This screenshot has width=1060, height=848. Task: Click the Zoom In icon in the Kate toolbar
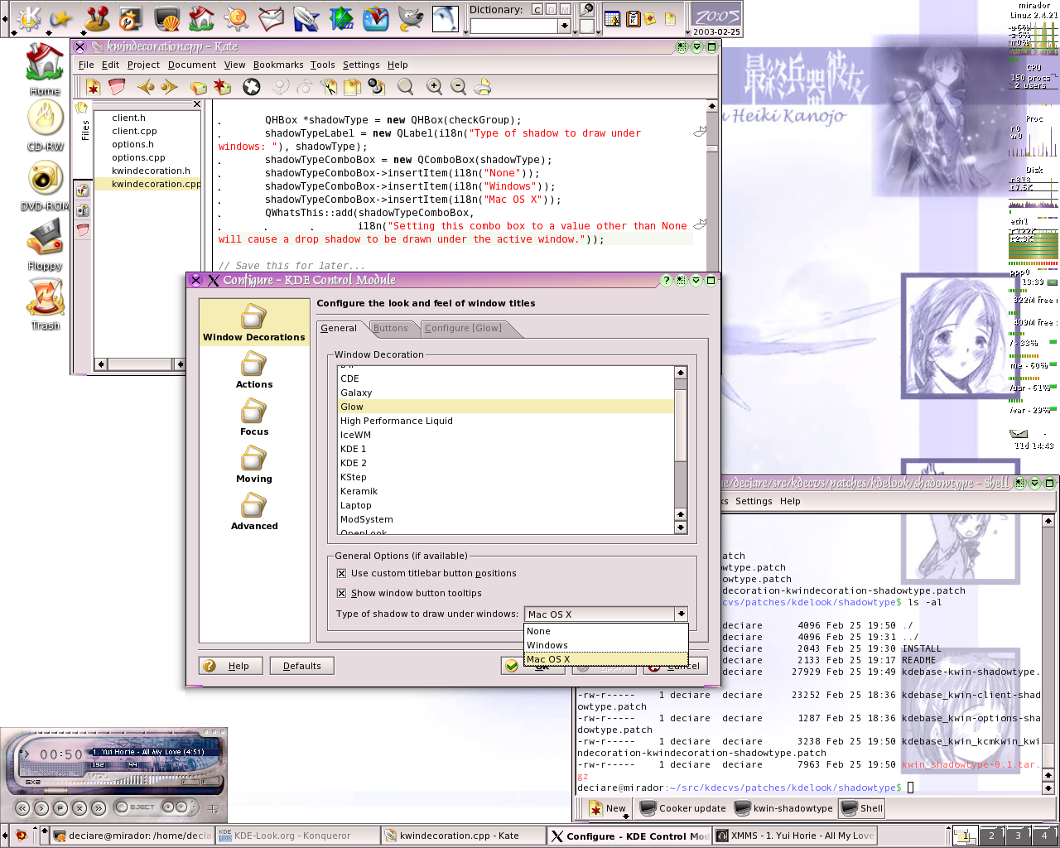pos(434,86)
